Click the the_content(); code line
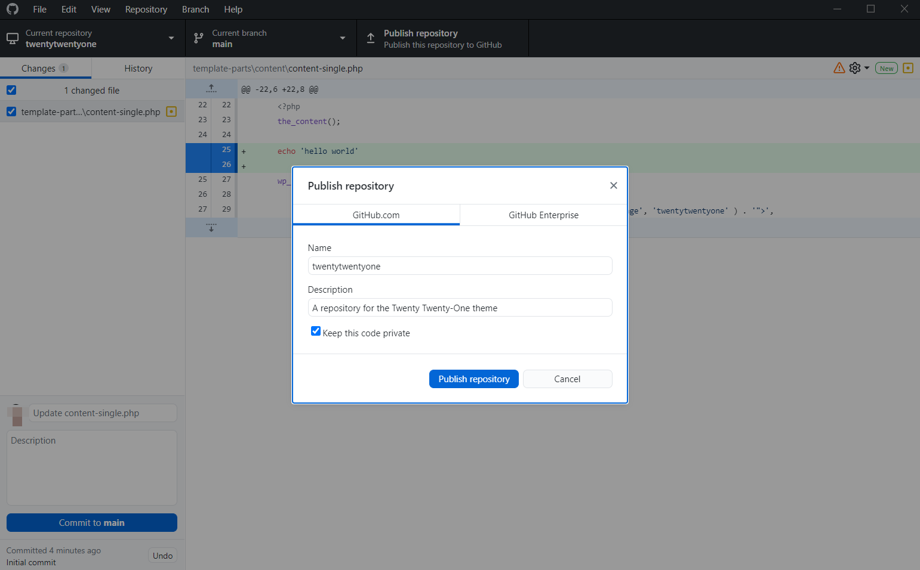Screen dimensions: 920x570 click(x=309, y=121)
